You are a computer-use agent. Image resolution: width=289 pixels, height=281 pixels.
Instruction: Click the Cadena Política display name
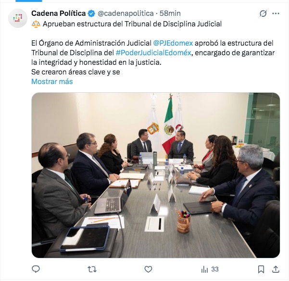point(59,13)
